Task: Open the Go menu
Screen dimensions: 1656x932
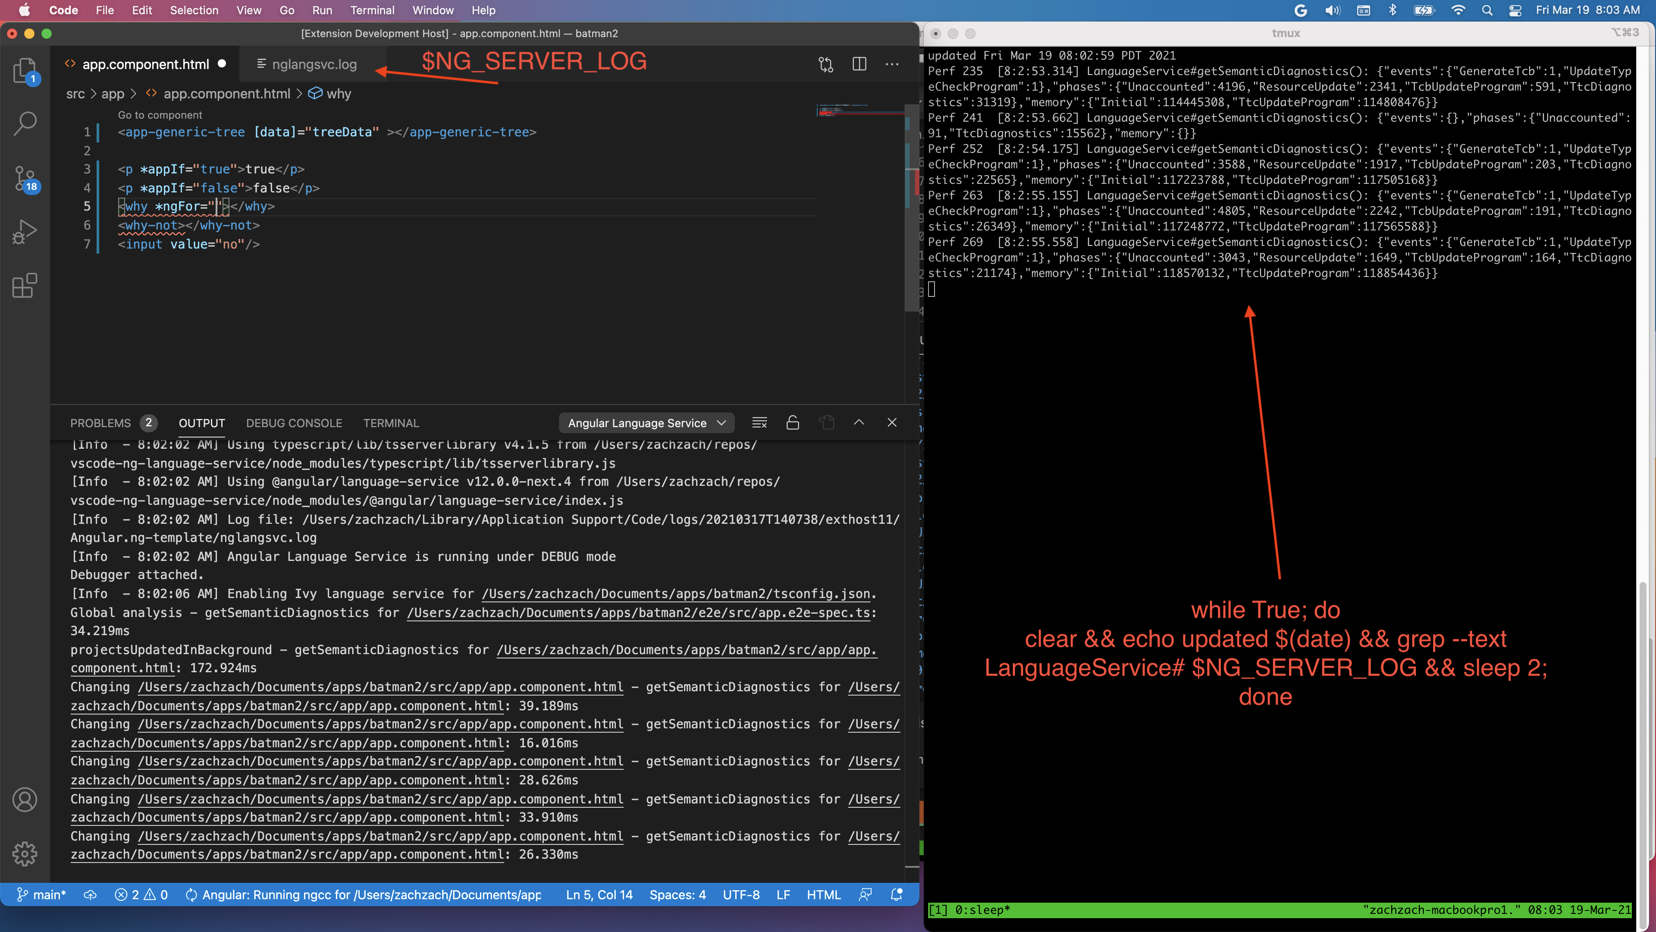Action: 287,10
